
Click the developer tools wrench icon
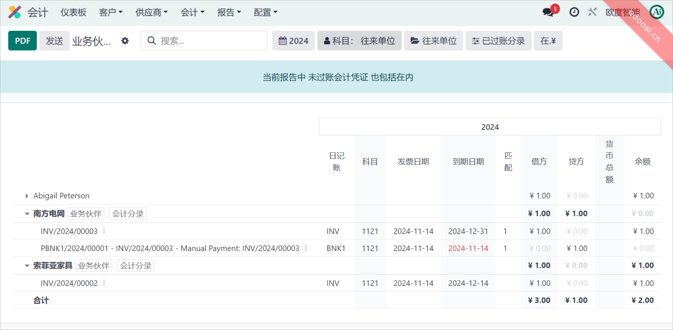tap(592, 12)
